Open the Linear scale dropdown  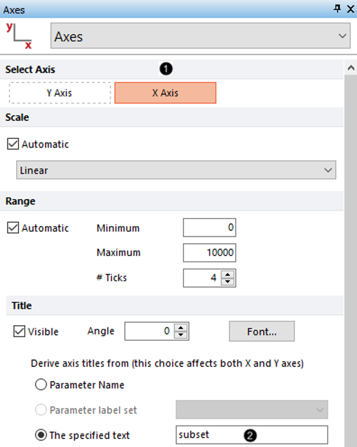point(176,170)
